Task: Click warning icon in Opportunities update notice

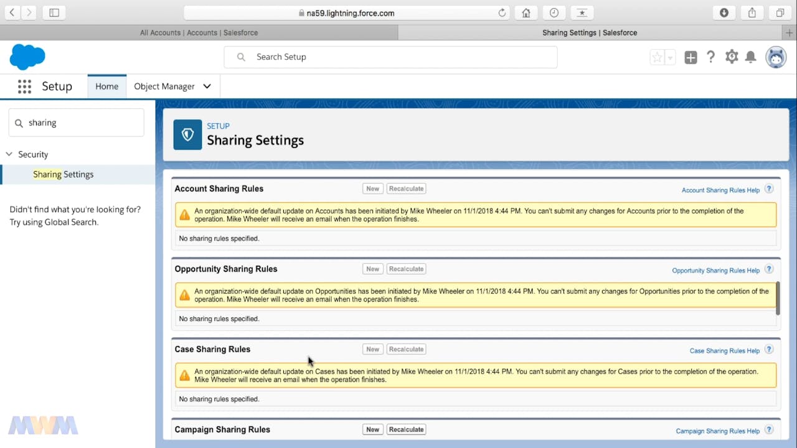Action: coord(184,295)
